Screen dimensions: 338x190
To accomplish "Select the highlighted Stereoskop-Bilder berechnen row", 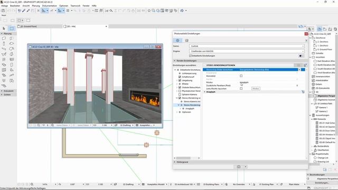I will click(250, 70).
